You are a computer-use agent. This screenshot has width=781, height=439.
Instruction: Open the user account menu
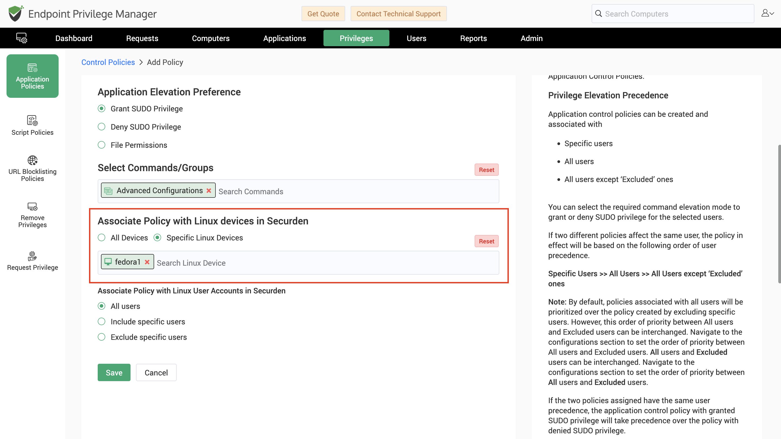pyautogui.click(x=768, y=13)
